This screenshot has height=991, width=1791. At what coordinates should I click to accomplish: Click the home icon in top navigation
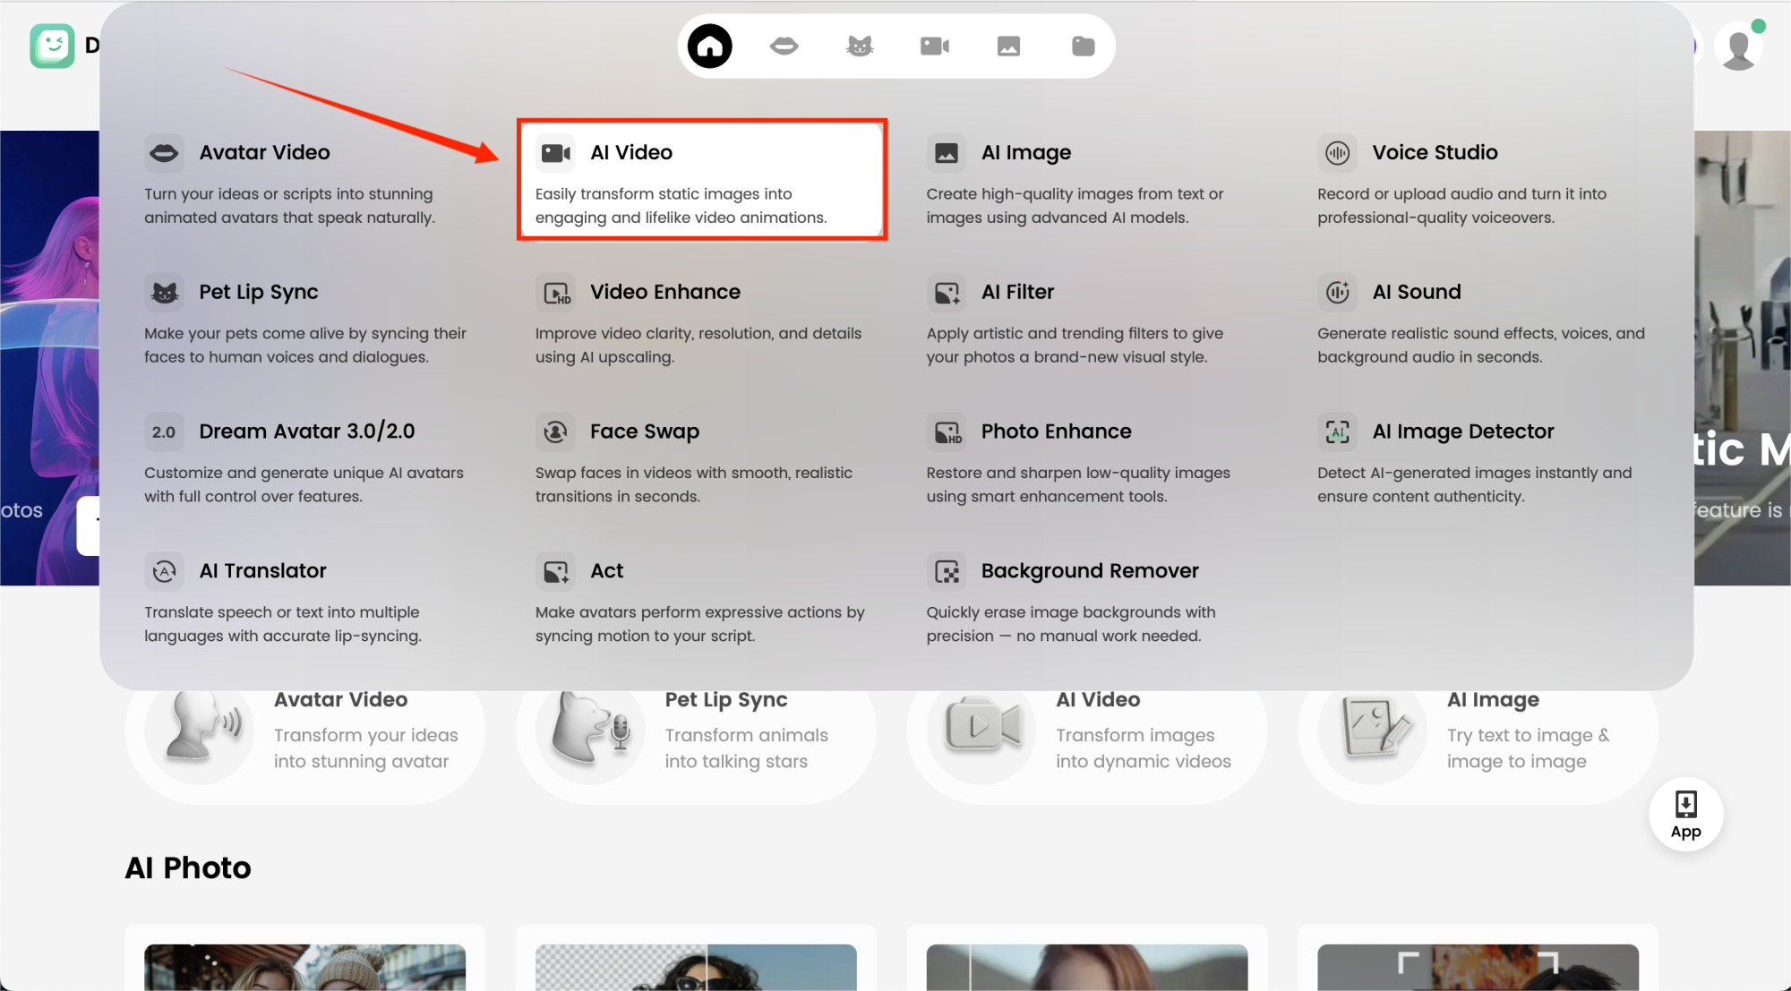coord(709,46)
